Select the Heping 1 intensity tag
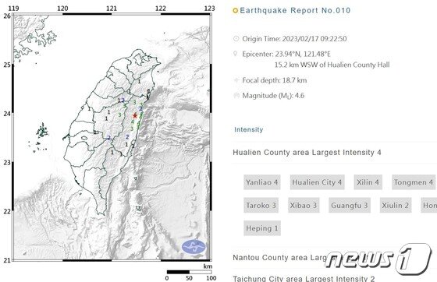 click(262, 228)
